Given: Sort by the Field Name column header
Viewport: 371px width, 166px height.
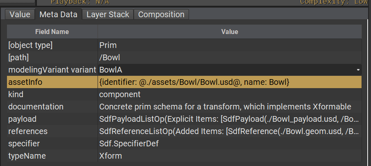Looking at the screenshot, I should coord(52,32).
